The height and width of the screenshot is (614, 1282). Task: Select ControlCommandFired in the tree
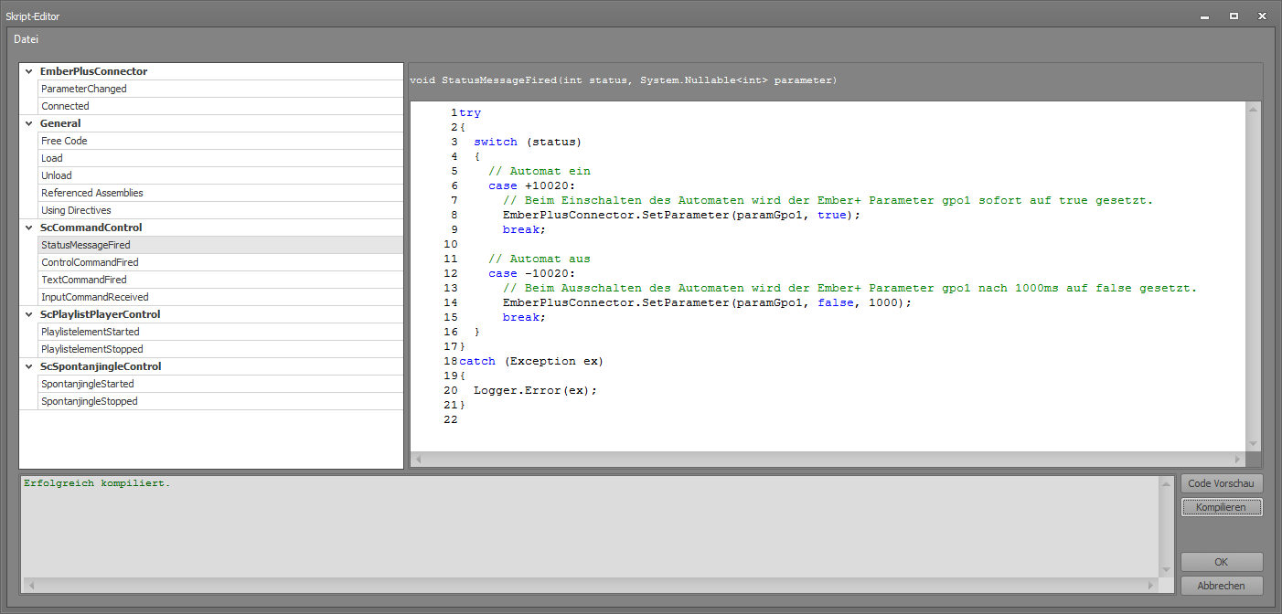pyautogui.click(x=220, y=262)
